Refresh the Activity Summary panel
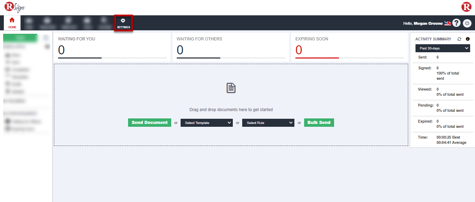The height and width of the screenshot is (202, 475). 459,39
